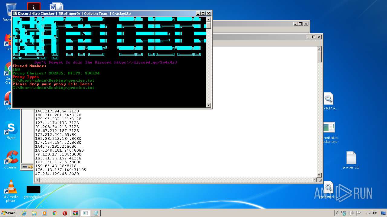Click the Start button
Image resolution: width=387 pixels, height=217 pixels.
tap(8, 213)
